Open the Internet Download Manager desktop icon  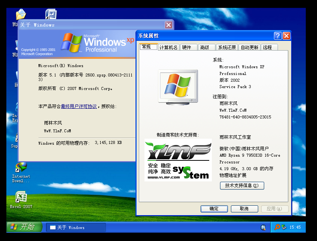[21, 168]
